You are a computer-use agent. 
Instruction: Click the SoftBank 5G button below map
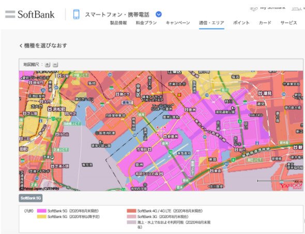point(30,198)
